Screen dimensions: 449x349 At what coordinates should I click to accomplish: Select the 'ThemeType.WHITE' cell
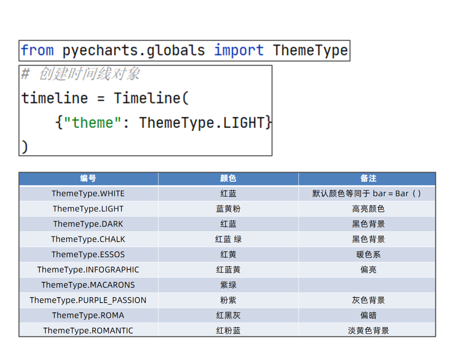88,194
